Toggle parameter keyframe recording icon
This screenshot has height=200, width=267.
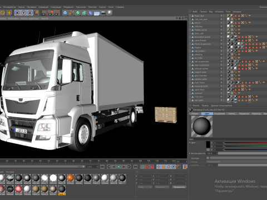[x=174, y=167]
